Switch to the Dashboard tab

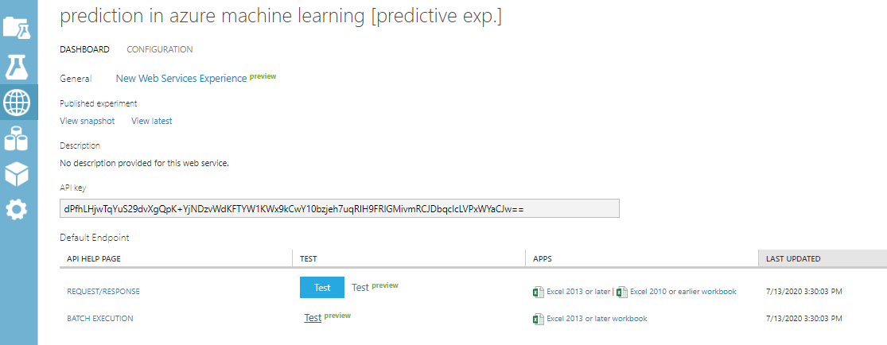click(84, 49)
